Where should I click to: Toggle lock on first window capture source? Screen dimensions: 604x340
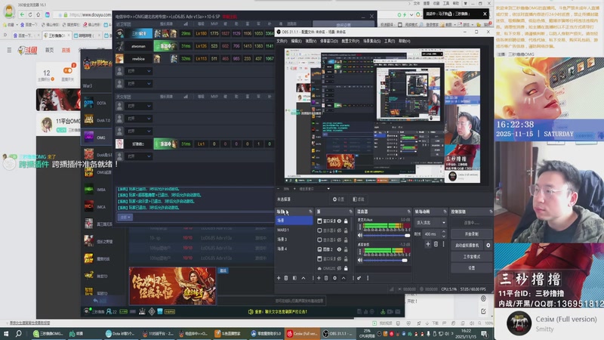point(346,221)
